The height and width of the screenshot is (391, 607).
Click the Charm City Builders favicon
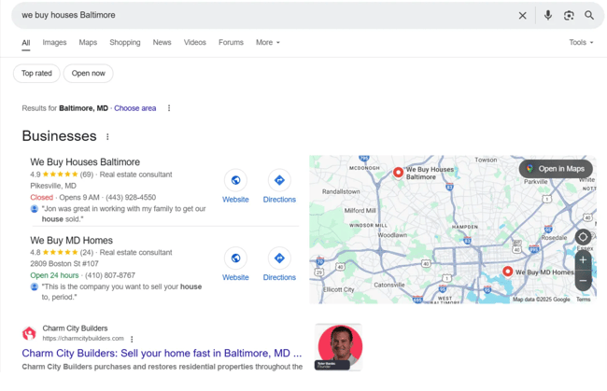click(x=29, y=333)
